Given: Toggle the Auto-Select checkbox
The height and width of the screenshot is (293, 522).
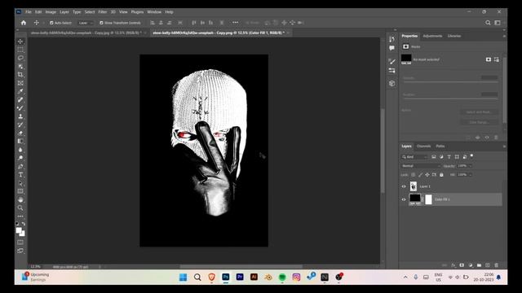Looking at the screenshot, I should [51, 23].
